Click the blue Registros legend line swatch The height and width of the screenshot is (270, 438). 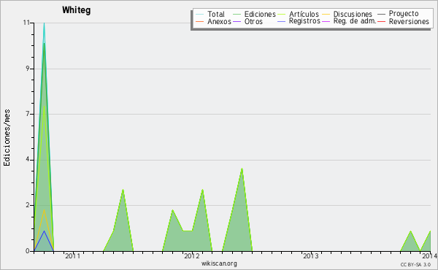281,21
